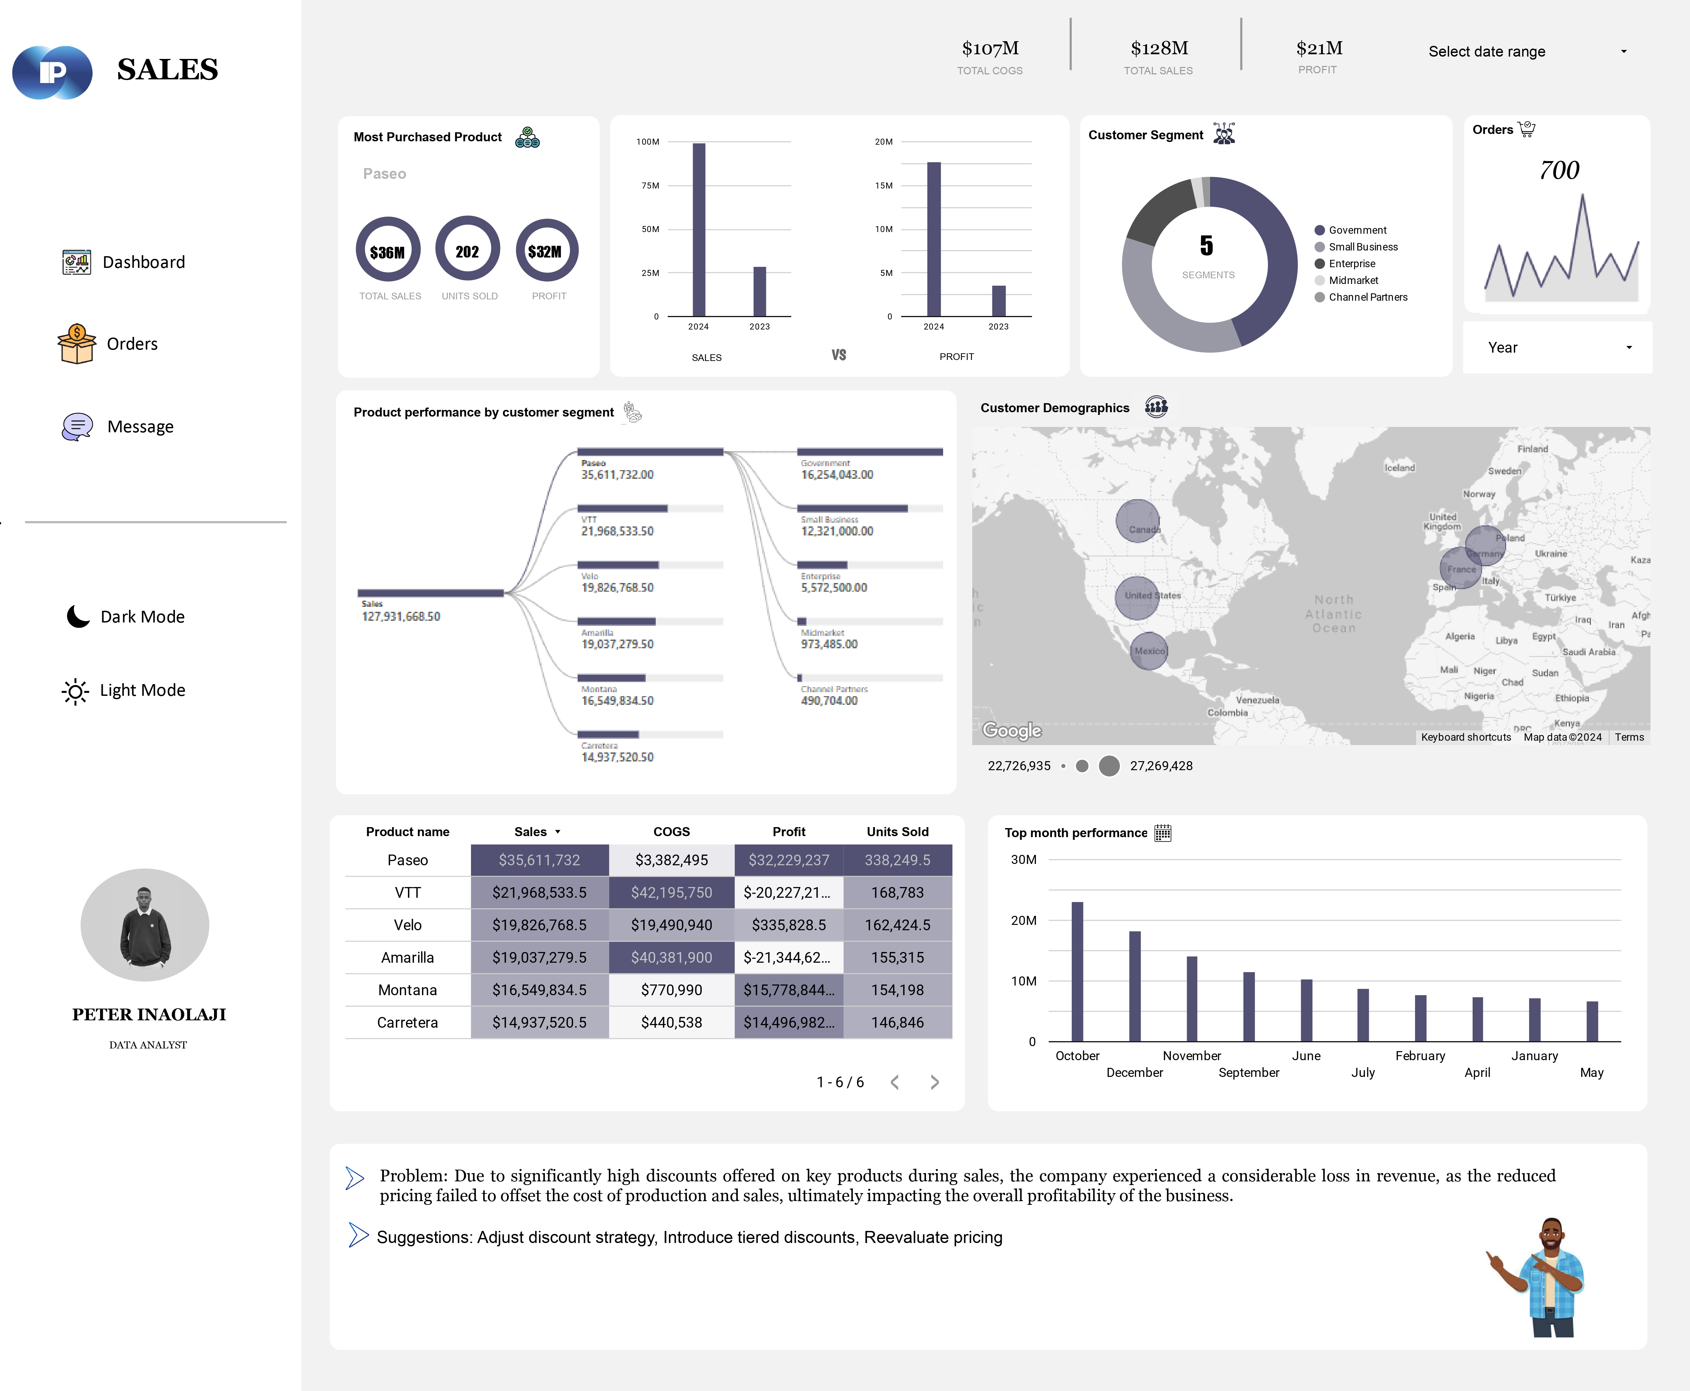1690x1391 pixels.
Task: Click the $32M profit ring
Action: 547,250
